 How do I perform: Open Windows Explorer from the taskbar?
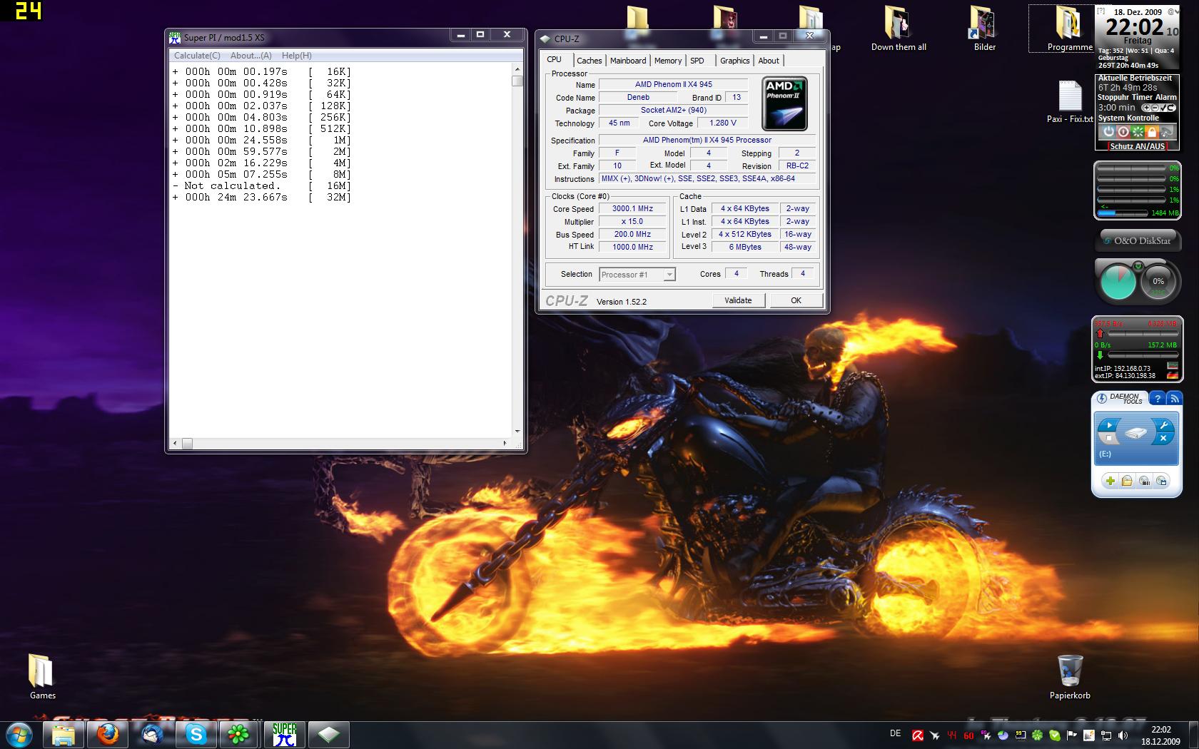[64, 734]
